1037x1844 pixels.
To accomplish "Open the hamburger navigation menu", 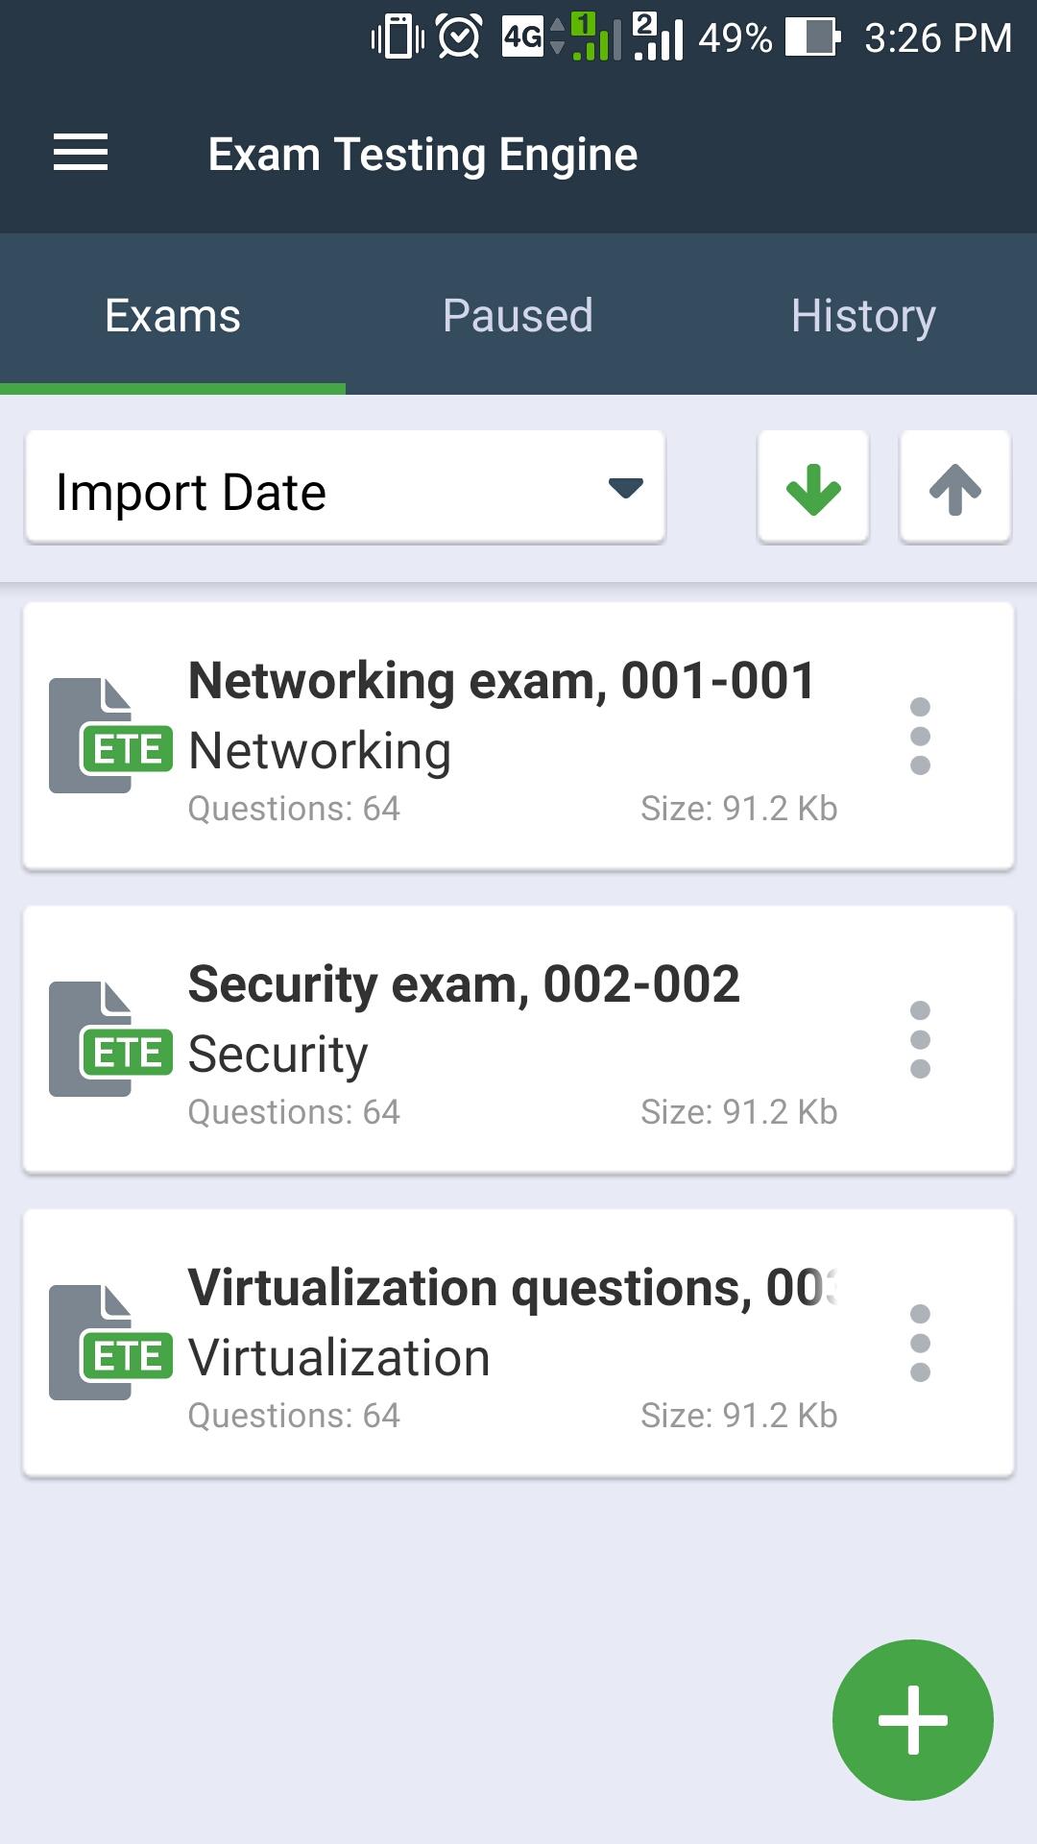I will click(81, 154).
